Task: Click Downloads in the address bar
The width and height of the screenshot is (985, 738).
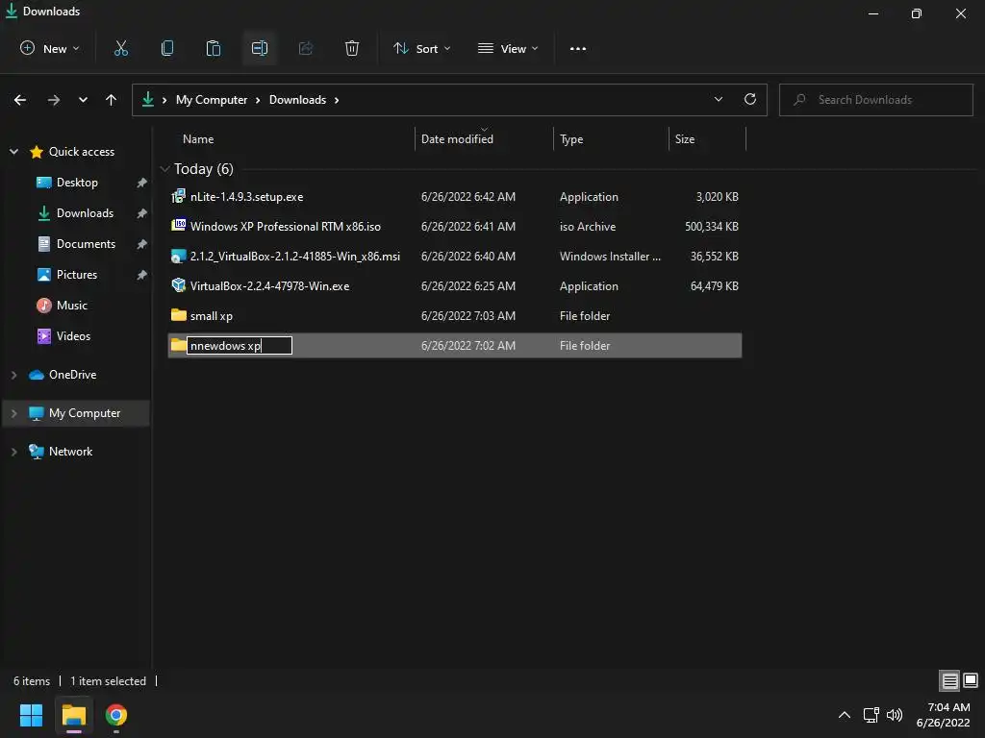Action: pyautogui.click(x=298, y=100)
